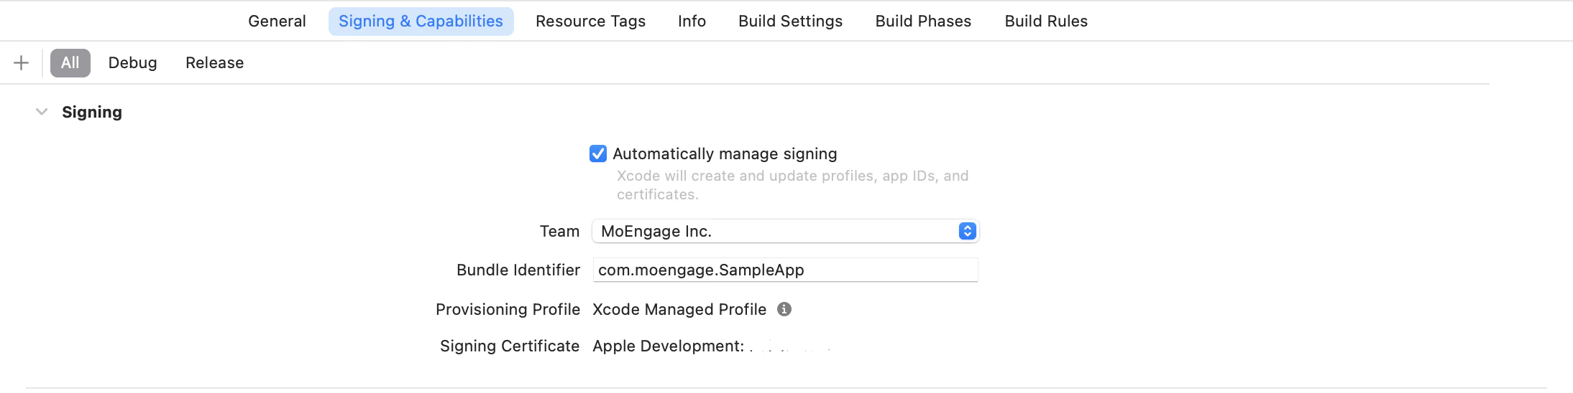1573x393 pixels.
Task: Collapse the Signing section chevron
Action: [x=42, y=112]
